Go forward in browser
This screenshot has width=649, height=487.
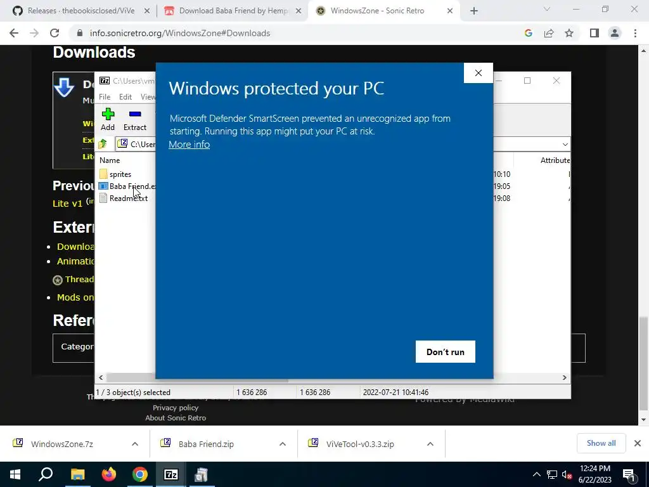(x=34, y=33)
